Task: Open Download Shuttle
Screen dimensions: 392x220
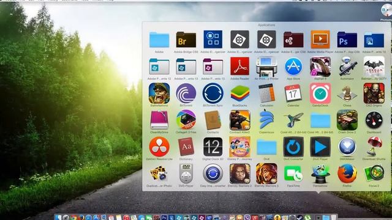Action: pos(374,147)
